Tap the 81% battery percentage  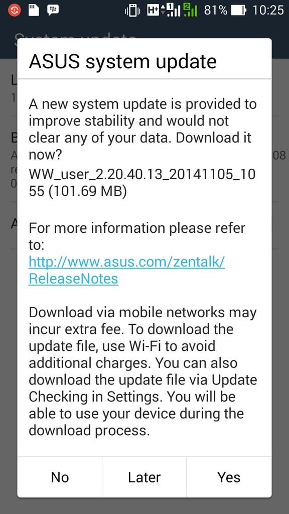pos(215,11)
